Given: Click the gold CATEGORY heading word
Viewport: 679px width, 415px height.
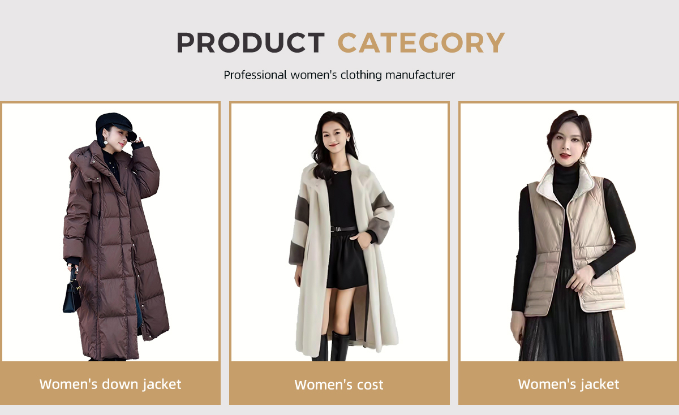Looking at the screenshot, I should coord(421,43).
